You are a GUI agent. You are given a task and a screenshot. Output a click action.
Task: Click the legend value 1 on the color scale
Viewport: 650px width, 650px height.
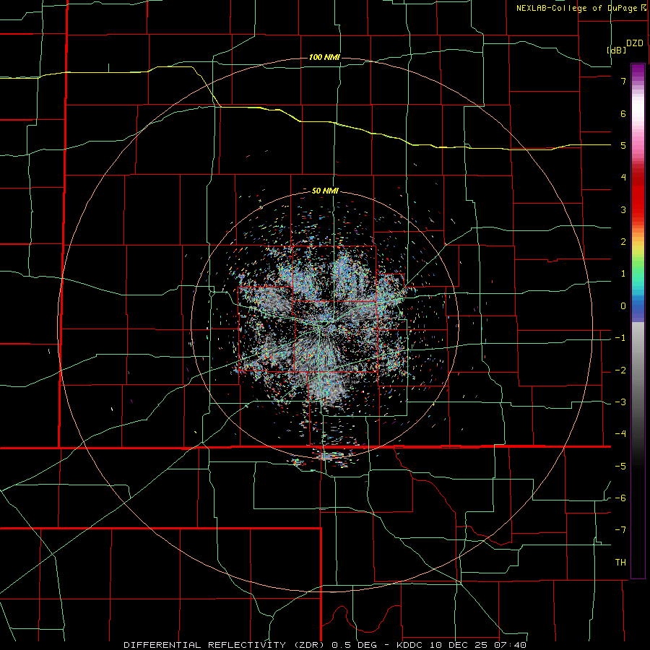tap(623, 274)
